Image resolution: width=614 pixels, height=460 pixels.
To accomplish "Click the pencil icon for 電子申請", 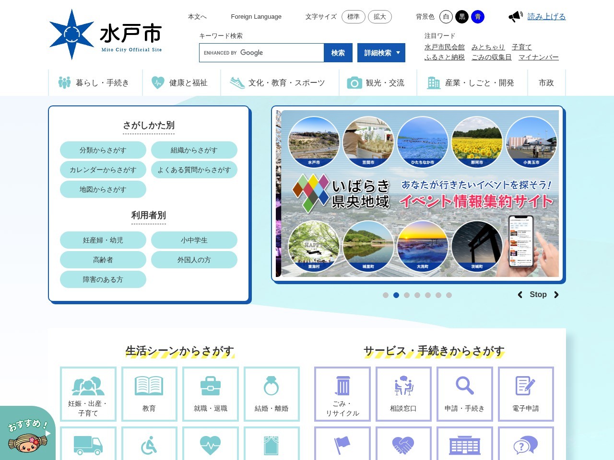I will pos(526,385).
